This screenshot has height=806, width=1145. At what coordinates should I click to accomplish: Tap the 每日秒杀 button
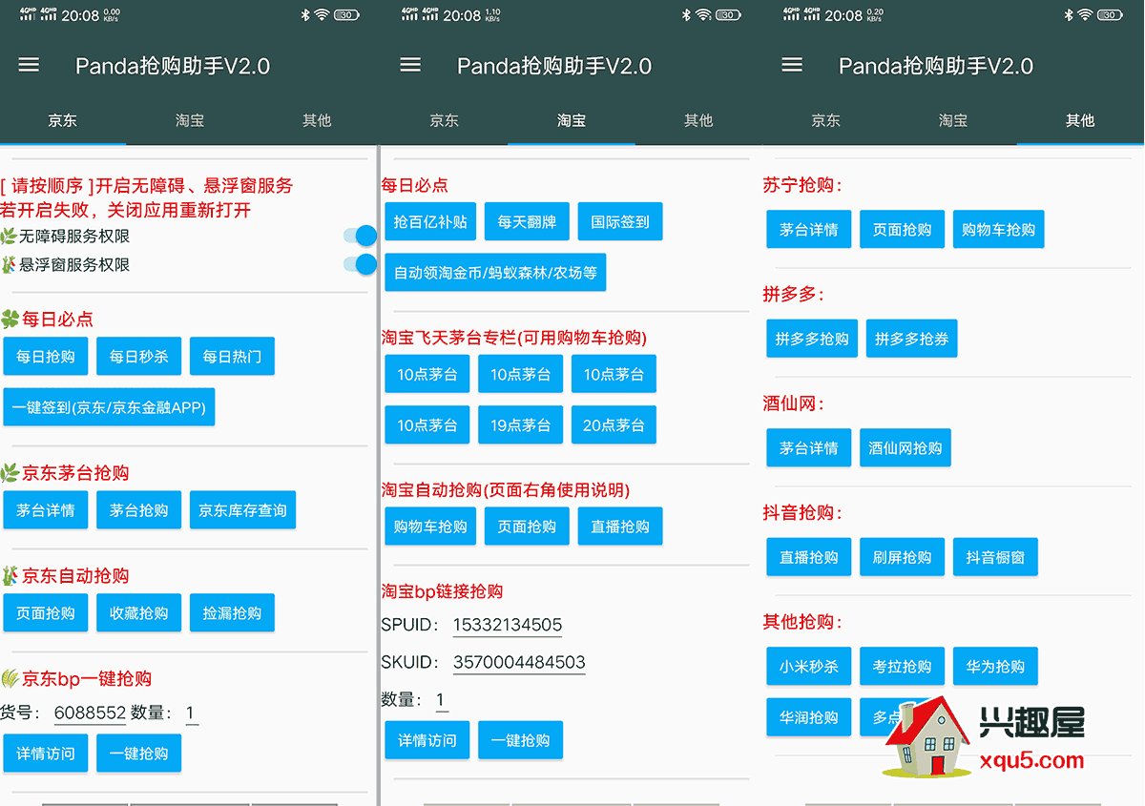pos(139,357)
